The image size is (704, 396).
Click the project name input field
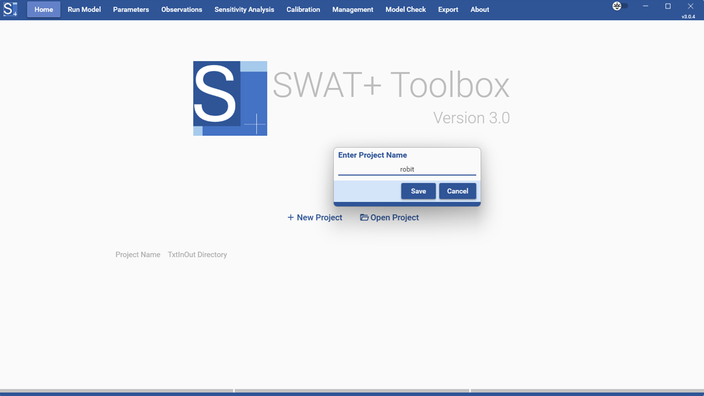tap(407, 169)
